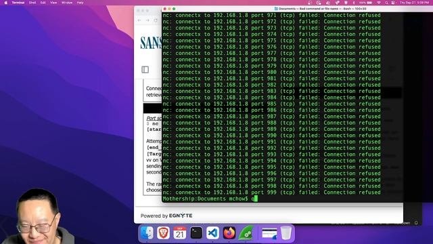Open Calendar showing 21 in Dock
This screenshot has width=433, height=244.
(x=180, y=233)
